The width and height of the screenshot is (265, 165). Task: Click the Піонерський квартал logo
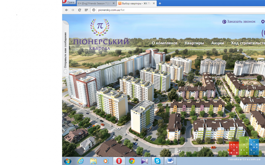(101, 35)
